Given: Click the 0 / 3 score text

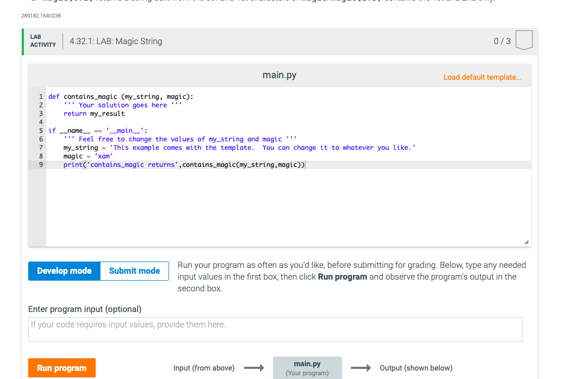Looking at the screenshot, I should click(502, 40).
